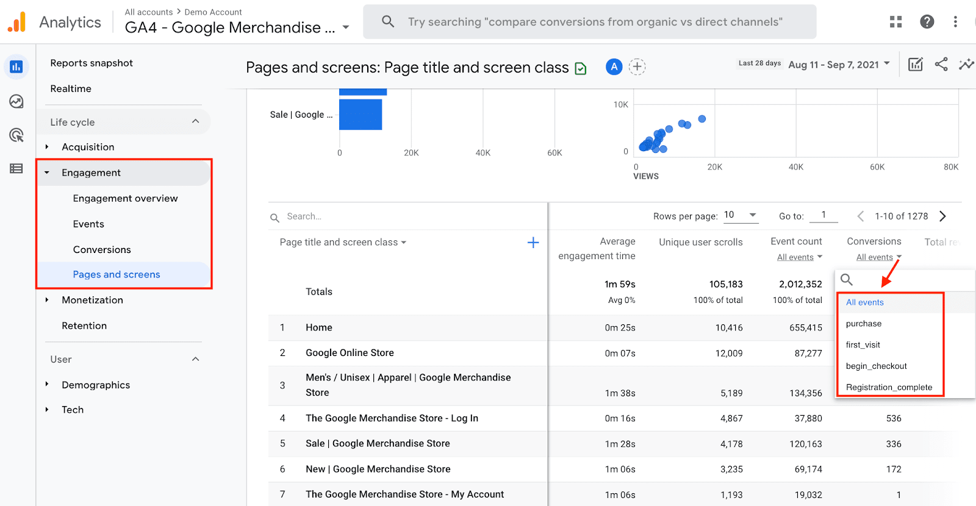Open the date range dropdown
Image resolution: width=976 pixels, height=506 pixels.
[839, 64]
